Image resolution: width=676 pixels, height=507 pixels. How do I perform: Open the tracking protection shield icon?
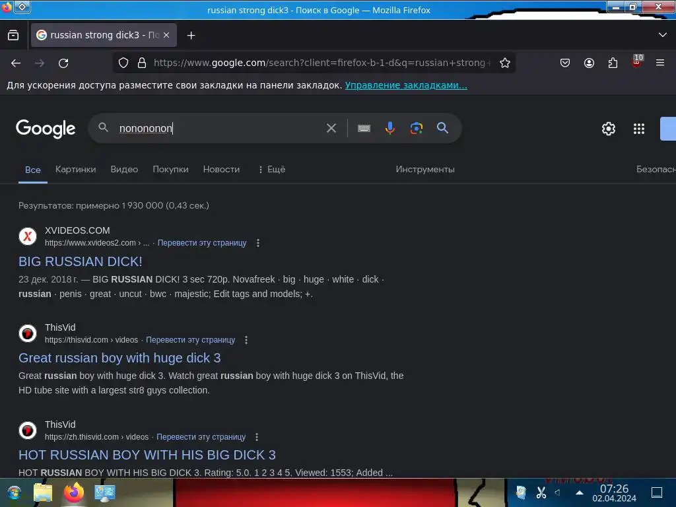[x=123, y=63]
